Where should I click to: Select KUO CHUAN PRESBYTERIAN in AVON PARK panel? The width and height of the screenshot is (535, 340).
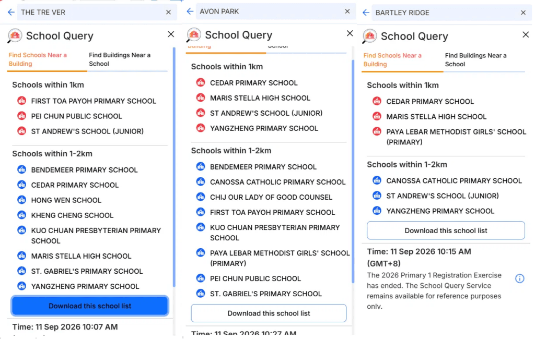tap(275, 233)
